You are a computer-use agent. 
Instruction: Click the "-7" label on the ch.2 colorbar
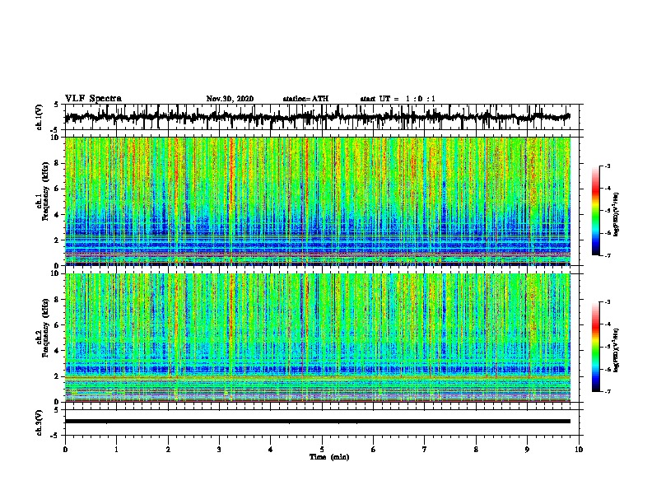point(608,391)
